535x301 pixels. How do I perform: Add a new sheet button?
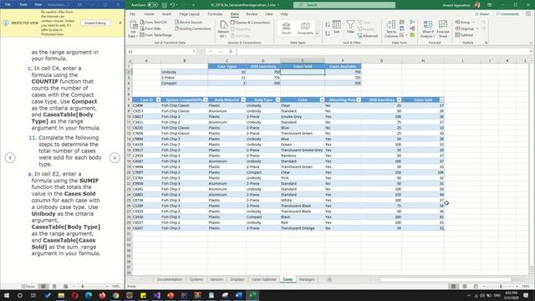click(329, 279)
